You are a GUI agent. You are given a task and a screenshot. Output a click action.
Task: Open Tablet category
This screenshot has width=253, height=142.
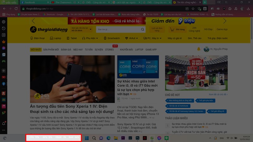tap(72, 38)
